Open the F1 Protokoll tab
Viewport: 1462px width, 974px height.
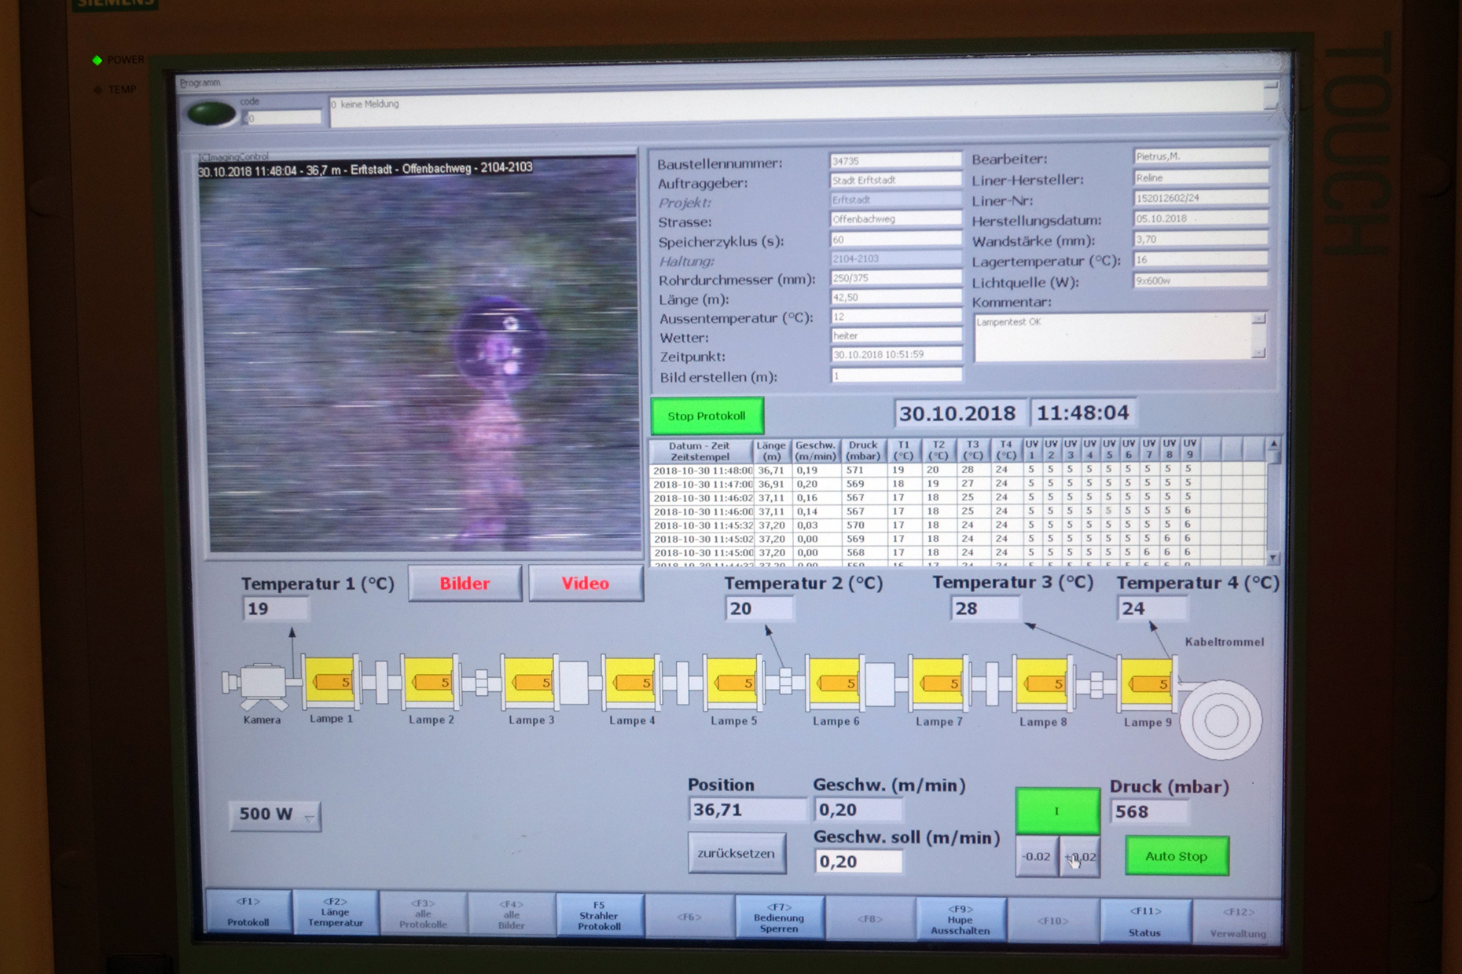coord(248,913)
